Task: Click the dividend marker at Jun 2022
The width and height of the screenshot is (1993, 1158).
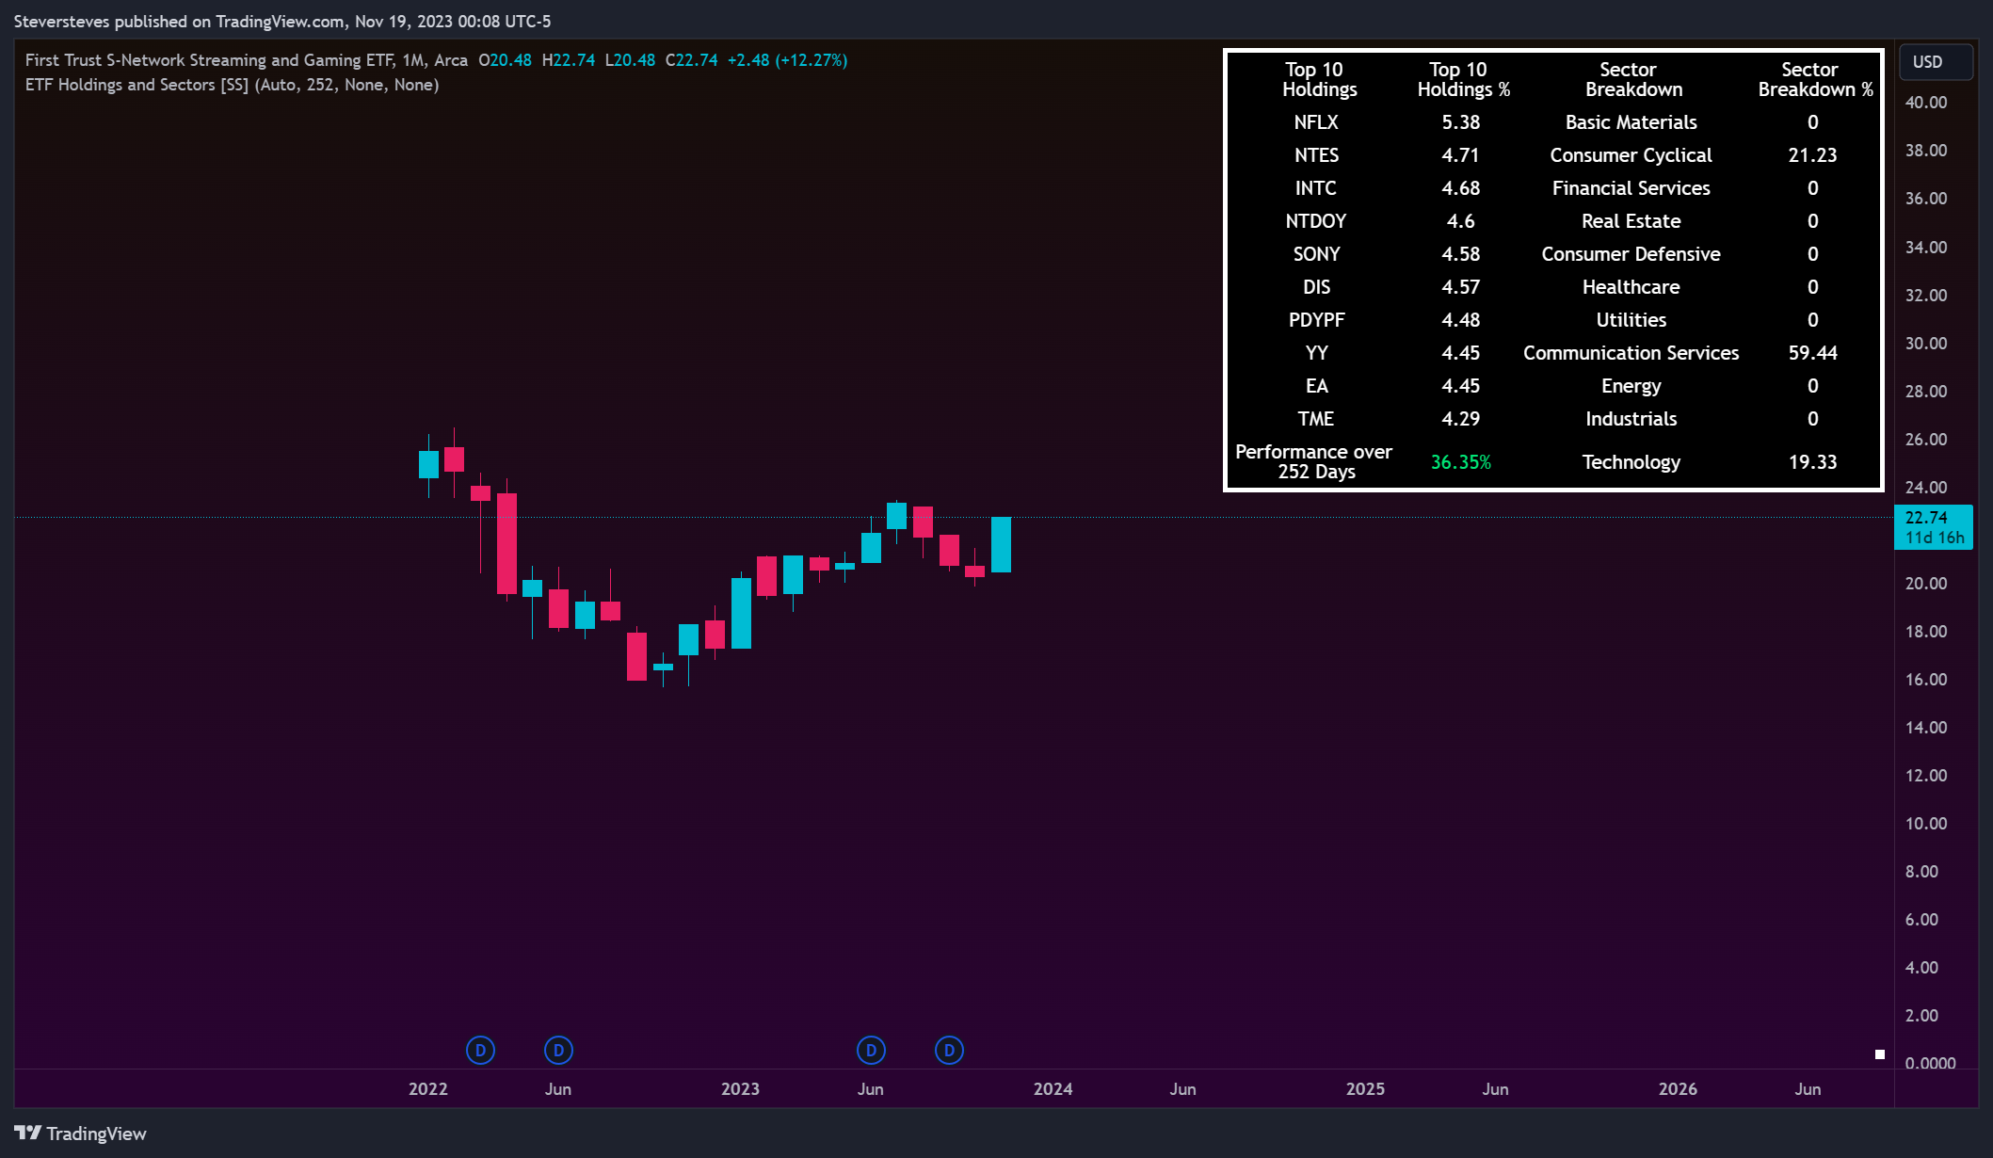Action: tap(558, 1050)
